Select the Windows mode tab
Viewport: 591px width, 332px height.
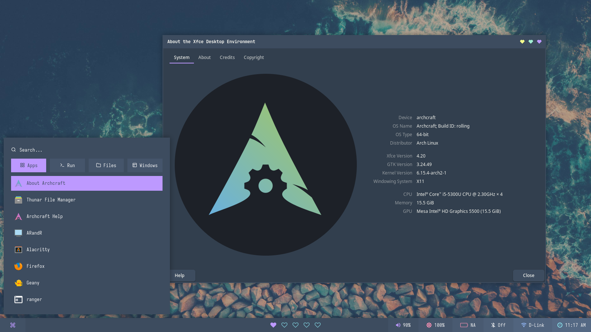pos(145,165)
